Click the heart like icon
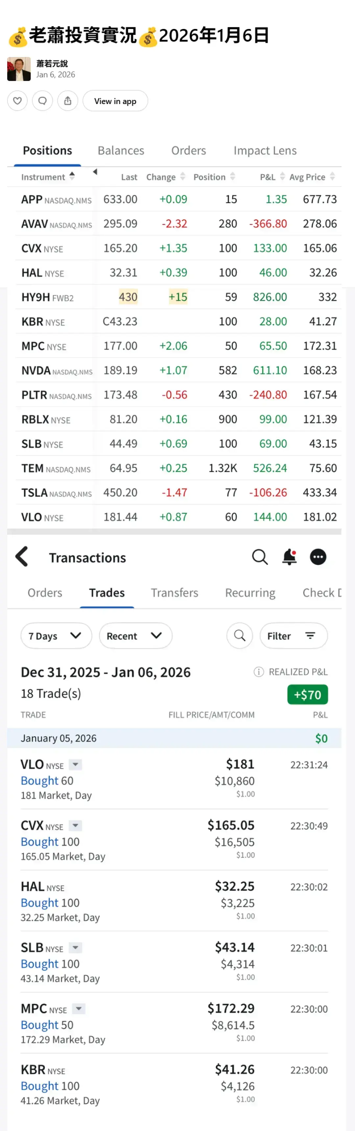The image size is (355, 1131). point(17,101)
